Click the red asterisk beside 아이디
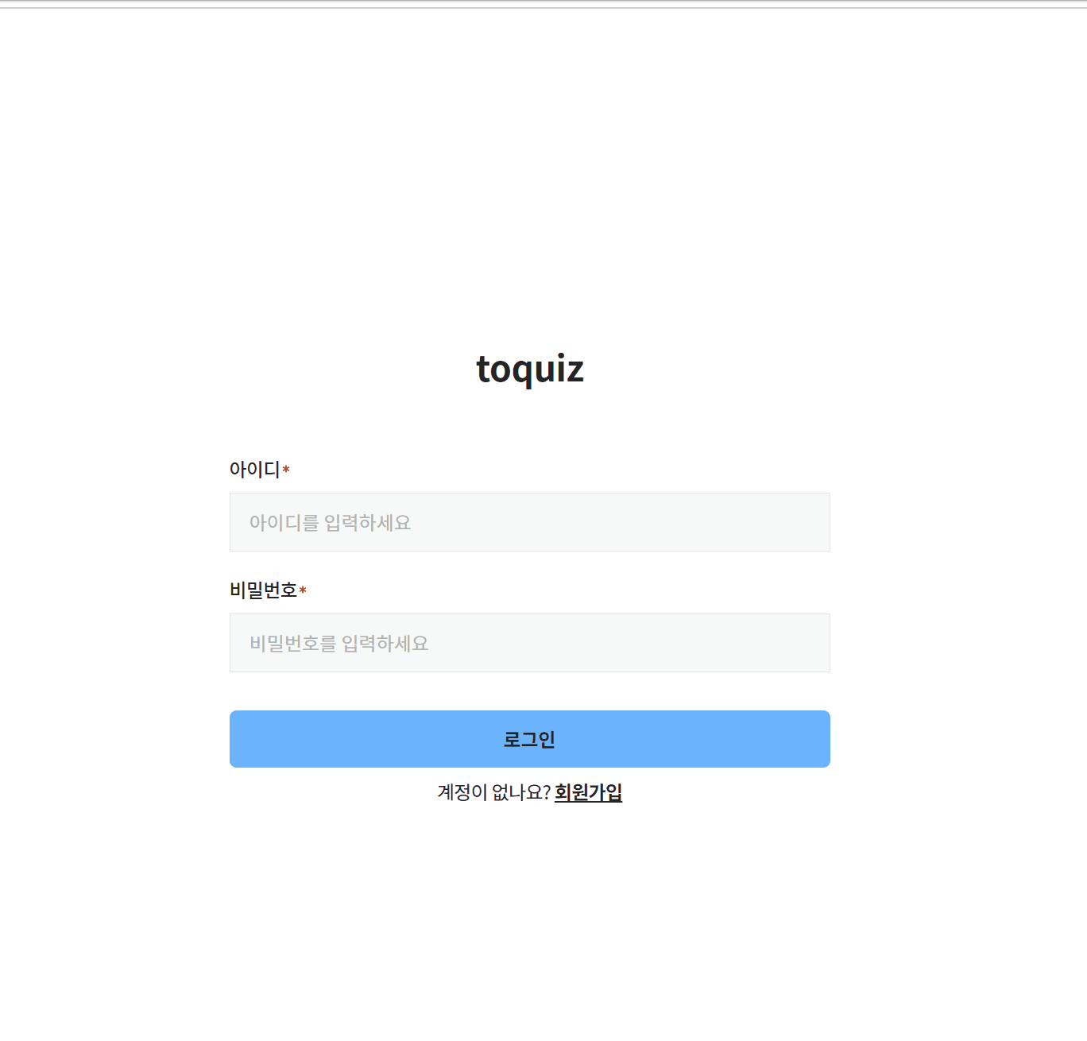 (x=286, y=469)
